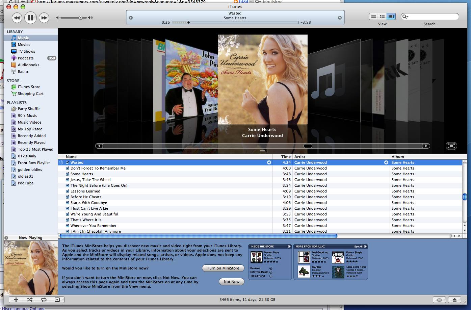Click the Now Playing disclosure arrow
Screen dimensions: 471x310
[6, 238]
